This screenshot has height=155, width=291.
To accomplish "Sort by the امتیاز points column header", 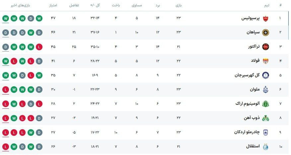I will click(x=53, y=6).
